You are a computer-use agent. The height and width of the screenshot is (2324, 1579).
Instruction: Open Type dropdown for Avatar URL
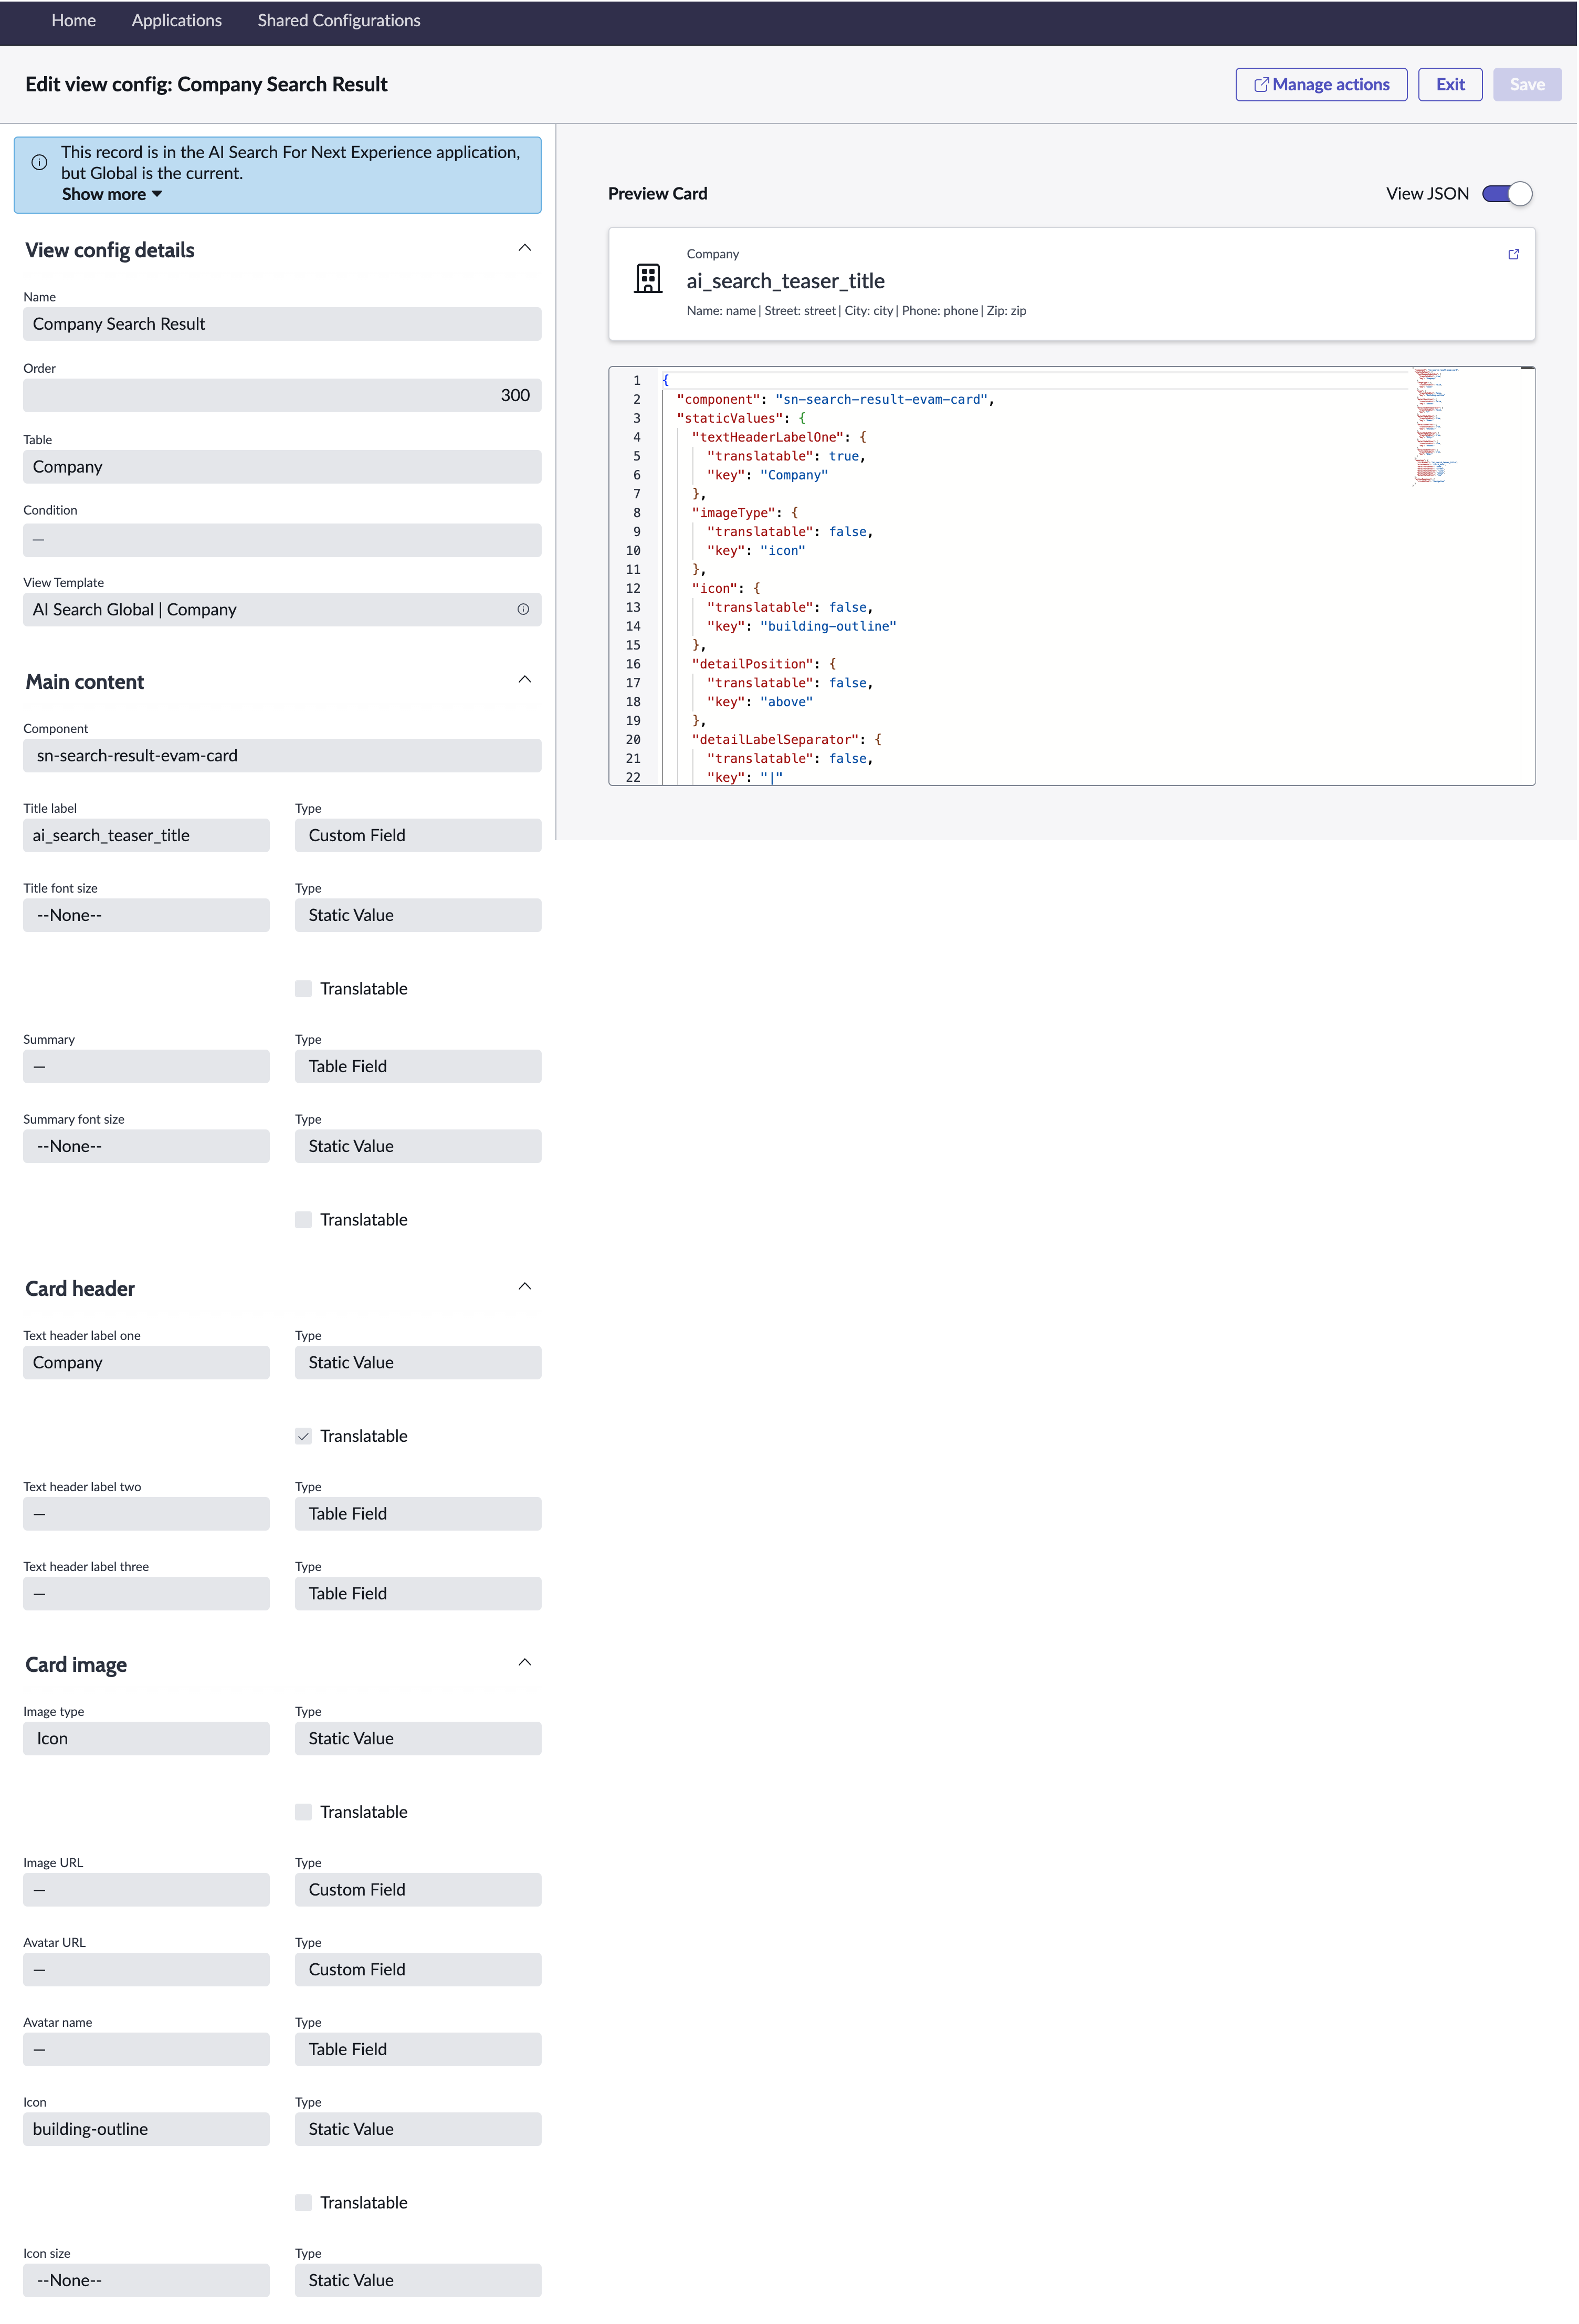tap(418, 1969)
